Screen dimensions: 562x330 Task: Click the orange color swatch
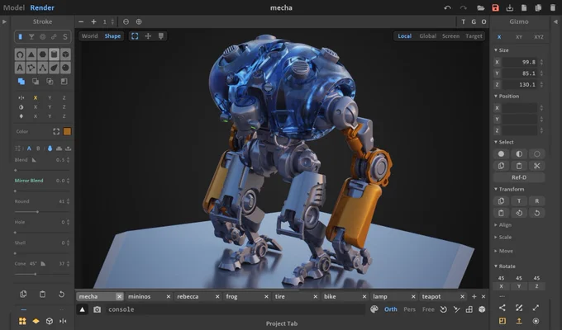pyautogui.click(x=67, y=131)
